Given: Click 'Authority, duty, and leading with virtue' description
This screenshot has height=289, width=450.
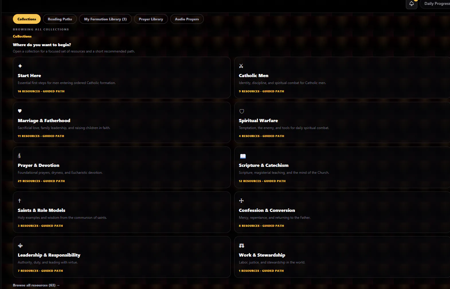Looking at the screenshot, I should pos(48,262).
